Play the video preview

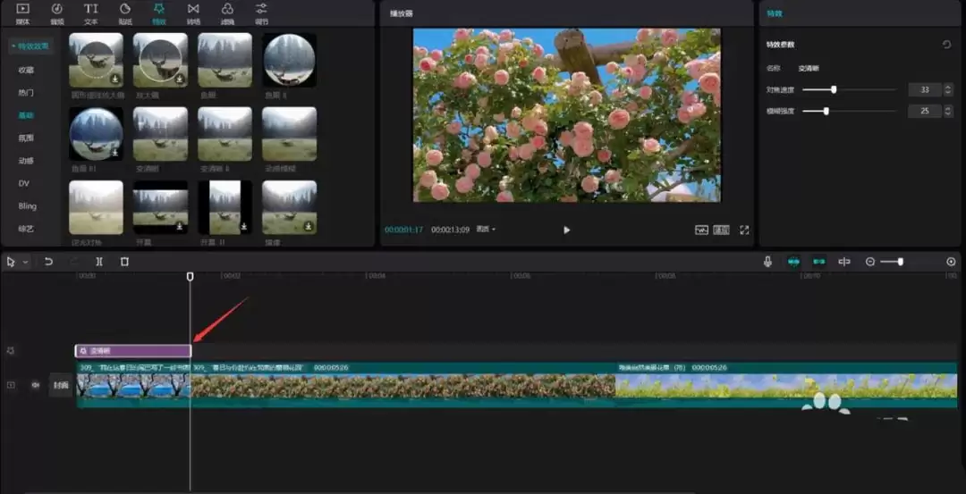point(566,230)
